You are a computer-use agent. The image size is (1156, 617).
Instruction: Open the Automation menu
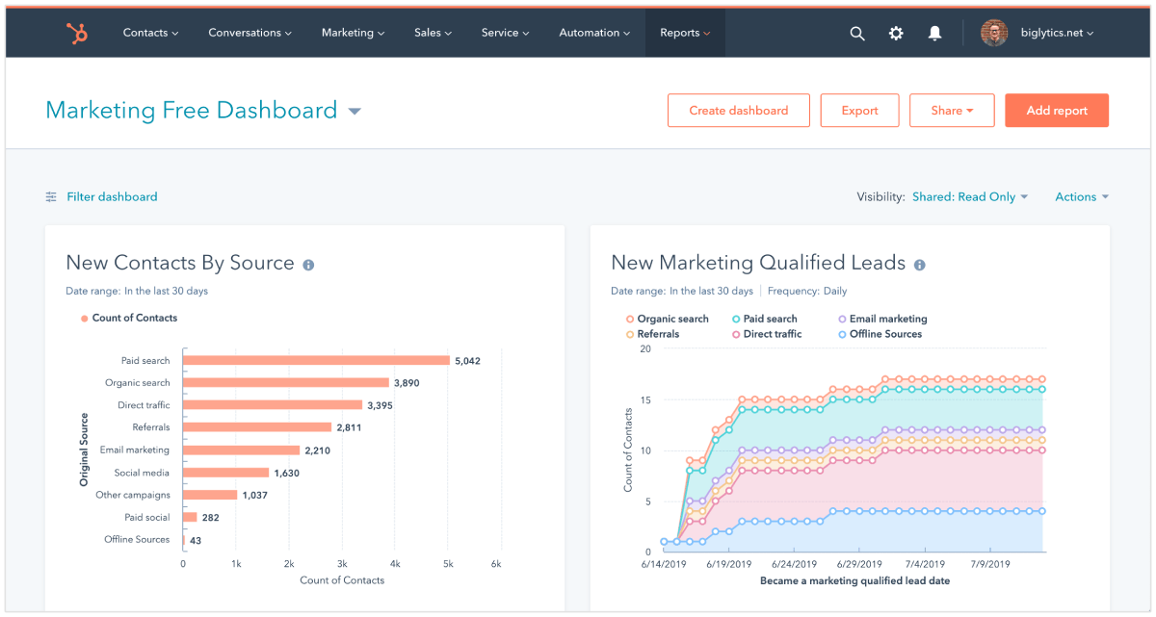coord(594,33)
